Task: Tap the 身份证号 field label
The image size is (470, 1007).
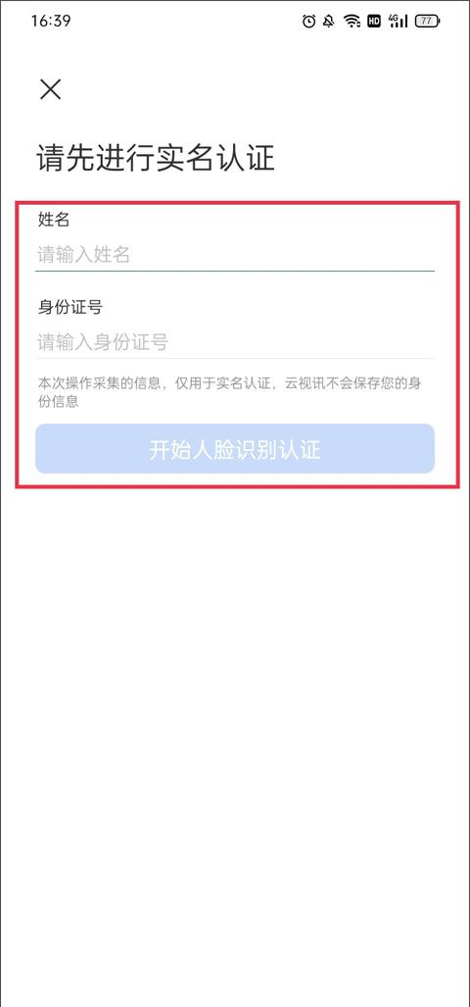Action: coord(70,307)
